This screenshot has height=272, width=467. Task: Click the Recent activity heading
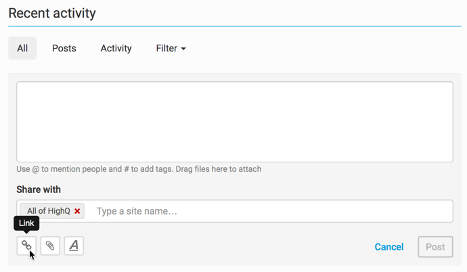[x=52, y=13]
